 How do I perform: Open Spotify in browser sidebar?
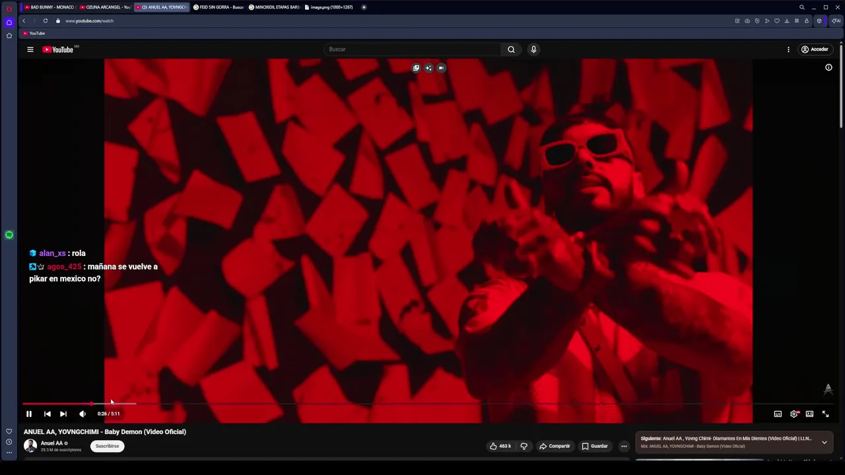coord(9,235)
